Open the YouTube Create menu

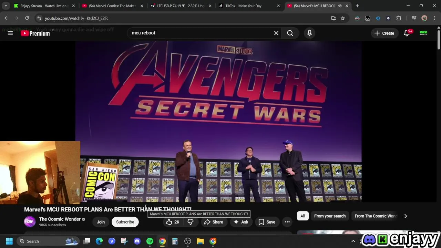click(384, 33)
